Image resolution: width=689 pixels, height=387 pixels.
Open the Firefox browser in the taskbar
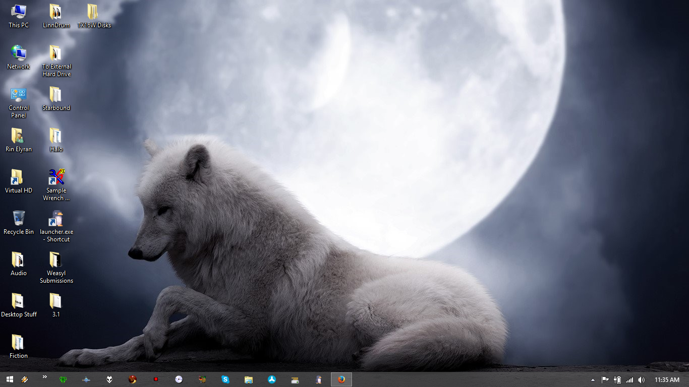tap(341, 379)
